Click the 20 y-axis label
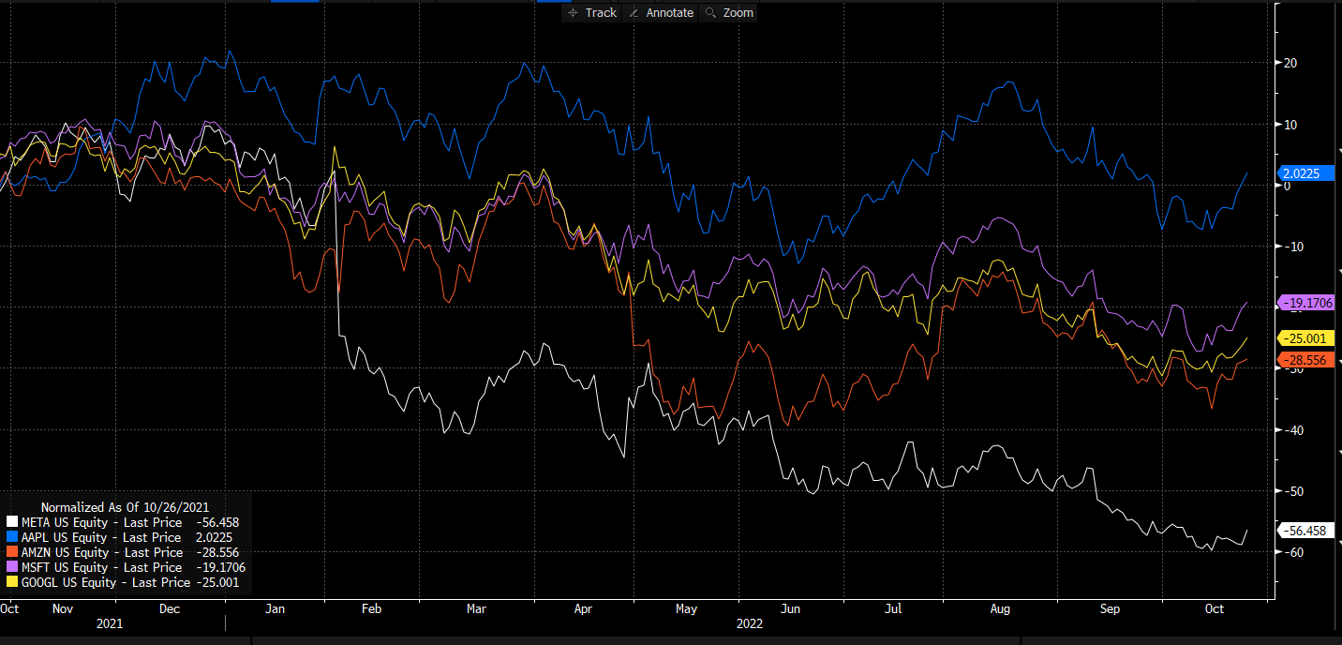 coord(1290,64)
